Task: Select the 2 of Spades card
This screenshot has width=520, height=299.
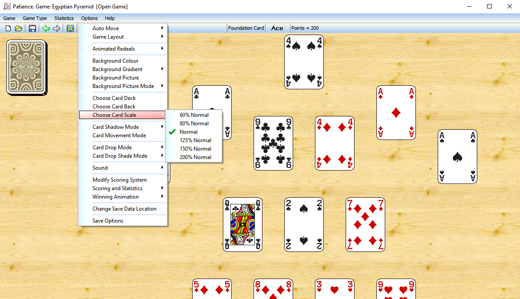Action: pos(304,225)
